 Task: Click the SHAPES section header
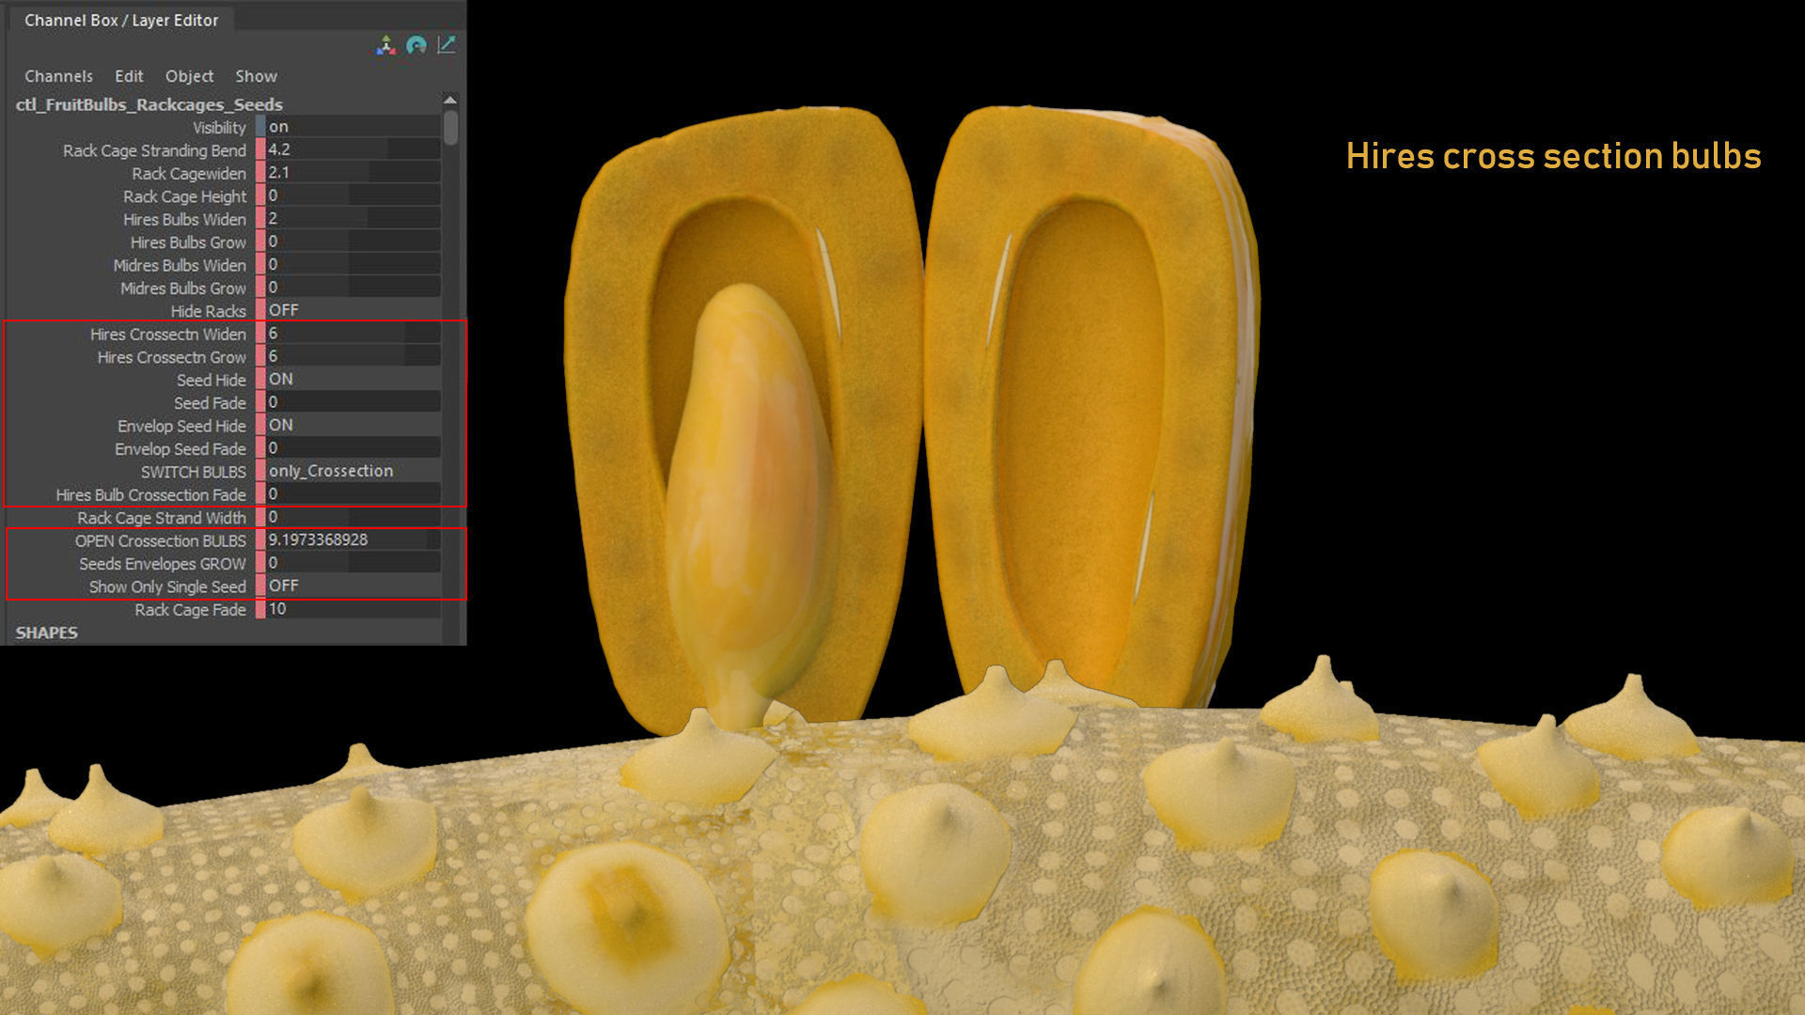click(x=47, y=632)
